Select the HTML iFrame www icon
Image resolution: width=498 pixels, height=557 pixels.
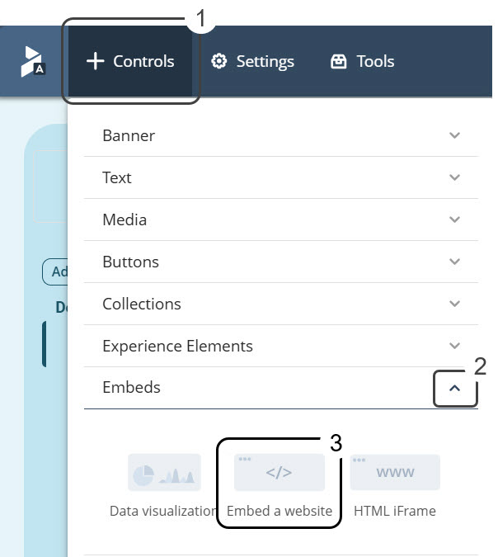(395, 473)
